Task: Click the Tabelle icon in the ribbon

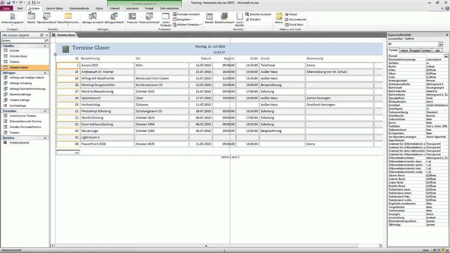Action: (31, 17)
